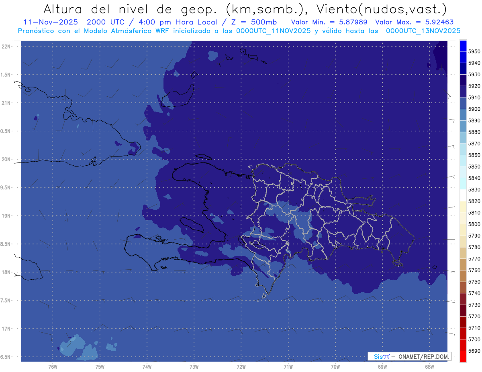Click the '70W' longitude label

pos(335,367)
